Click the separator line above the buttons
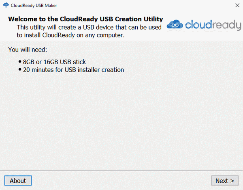Viewport: 243px width, 190px height. [x=122, y=170]
